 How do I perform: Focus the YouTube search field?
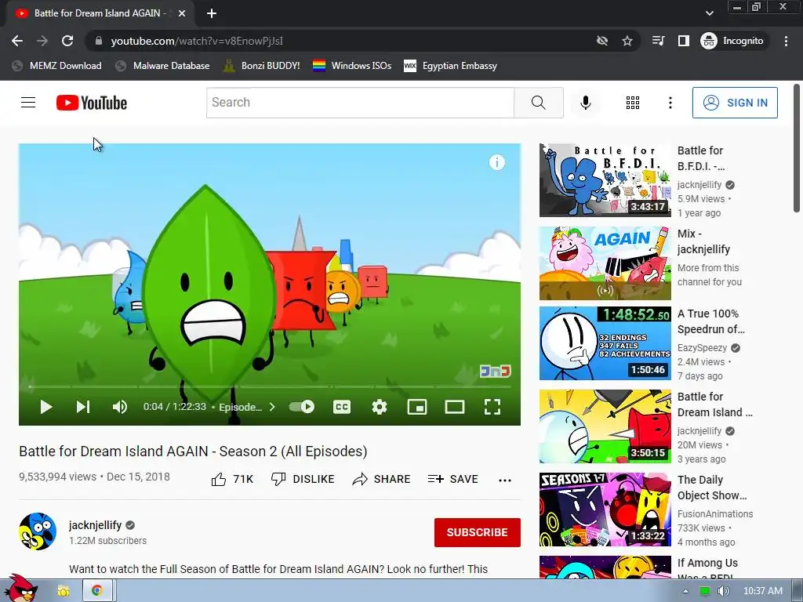coord(361,103)
